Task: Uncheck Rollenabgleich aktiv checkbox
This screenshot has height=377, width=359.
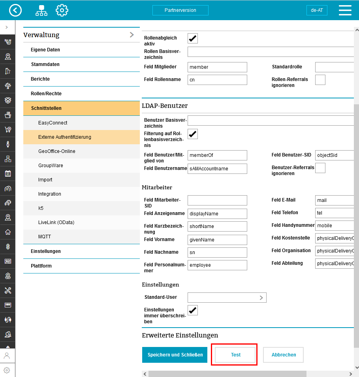Action: coord(193,38)
